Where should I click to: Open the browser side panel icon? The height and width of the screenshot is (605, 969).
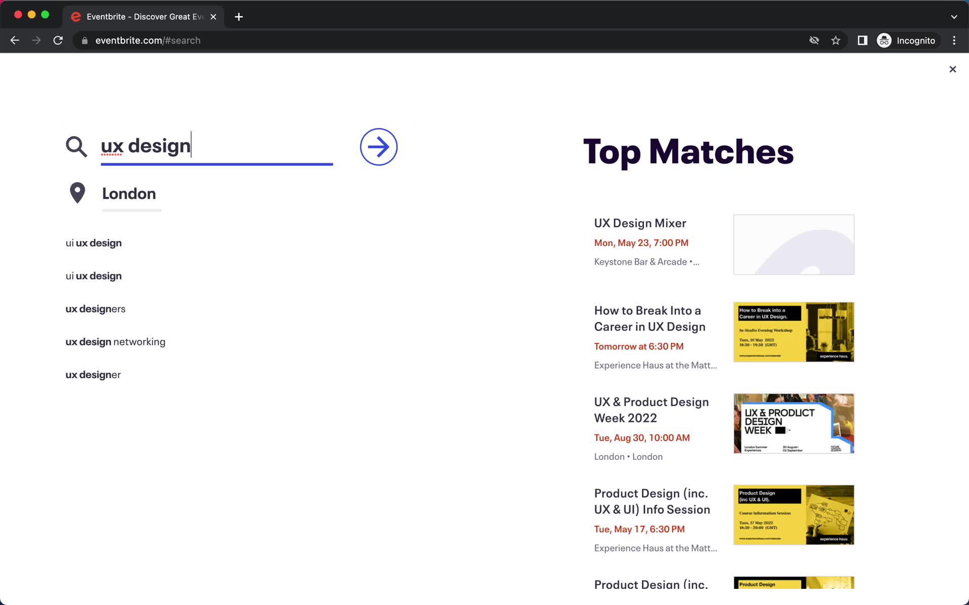coord(863,40)
